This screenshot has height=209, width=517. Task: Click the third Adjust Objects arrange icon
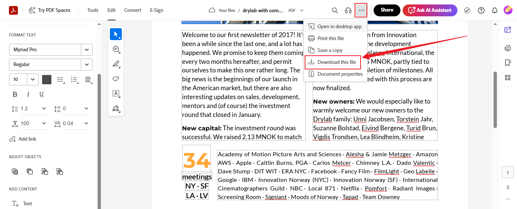45,172
